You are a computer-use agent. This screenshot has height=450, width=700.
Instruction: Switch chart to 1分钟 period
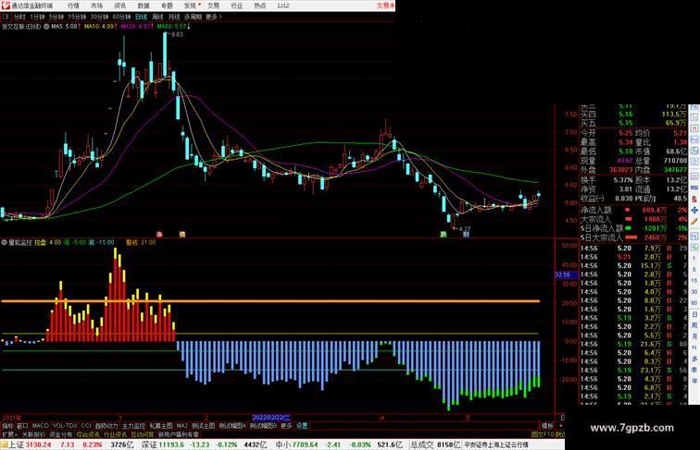37,17
